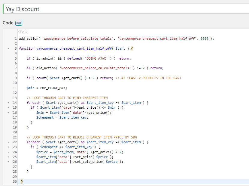Screen dimensions: 249x186
Task: Click the priority value 9999
Action: point(204,39)
